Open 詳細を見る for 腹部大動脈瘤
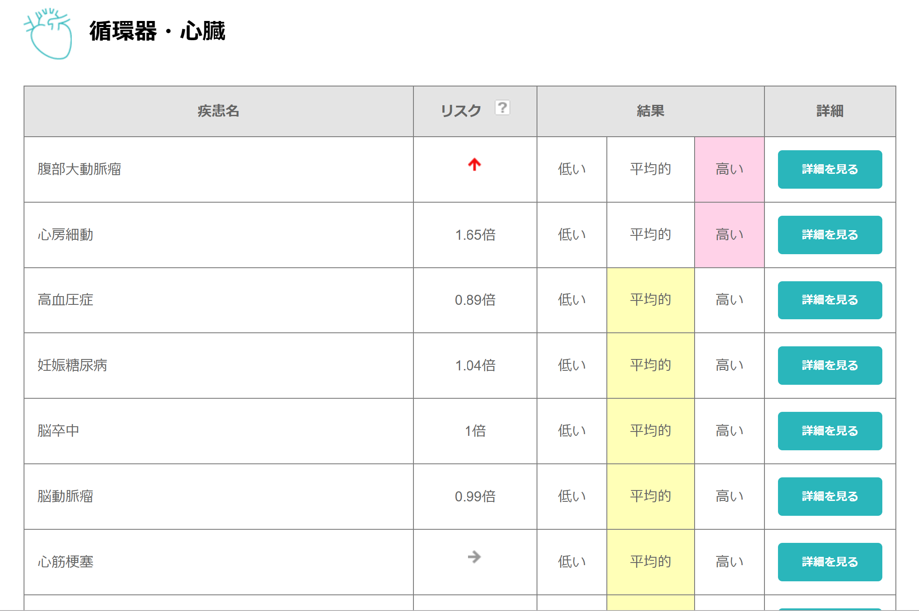 click(x=830, y=169)
